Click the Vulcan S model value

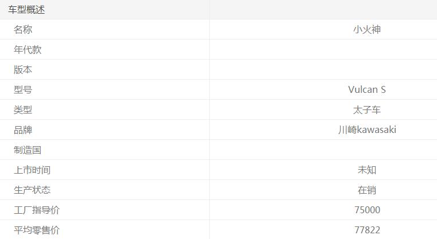coord(367,90)
